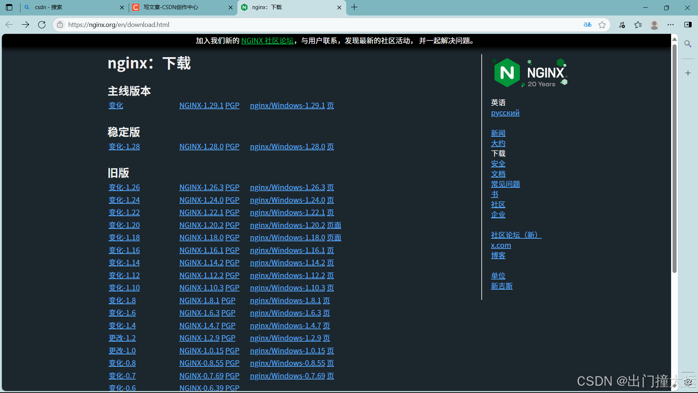Open the 博客 blog sidebar link
This screenshot has width=698, height=393.
point(498,255)
